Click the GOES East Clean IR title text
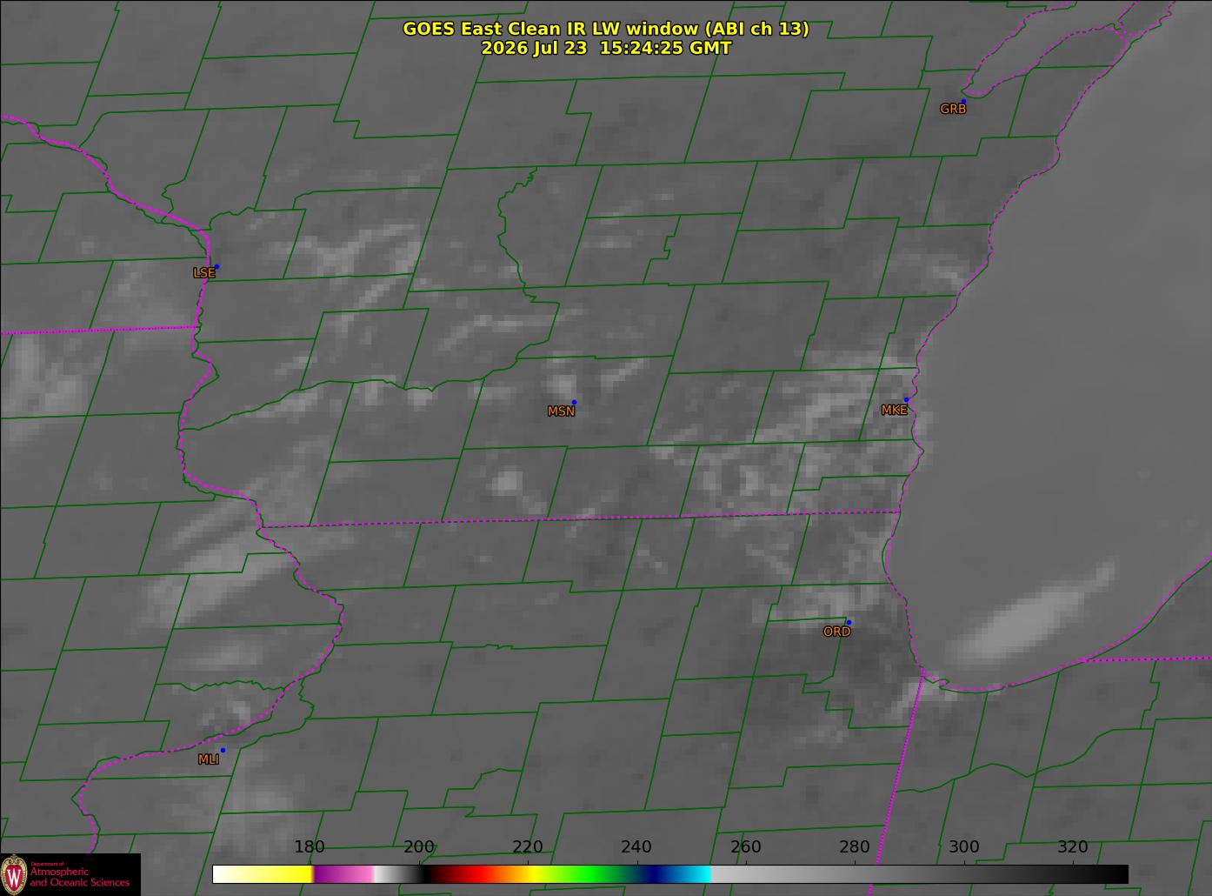Screen dimensions: 1212x896 [x=606, y=29]
